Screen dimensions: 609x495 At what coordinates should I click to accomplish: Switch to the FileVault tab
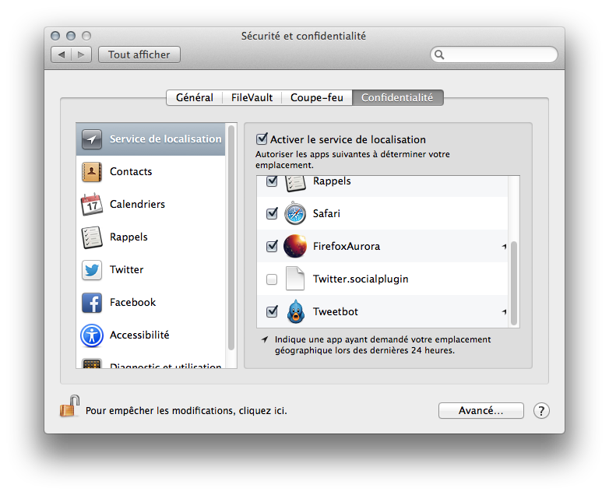click(252, 97)
